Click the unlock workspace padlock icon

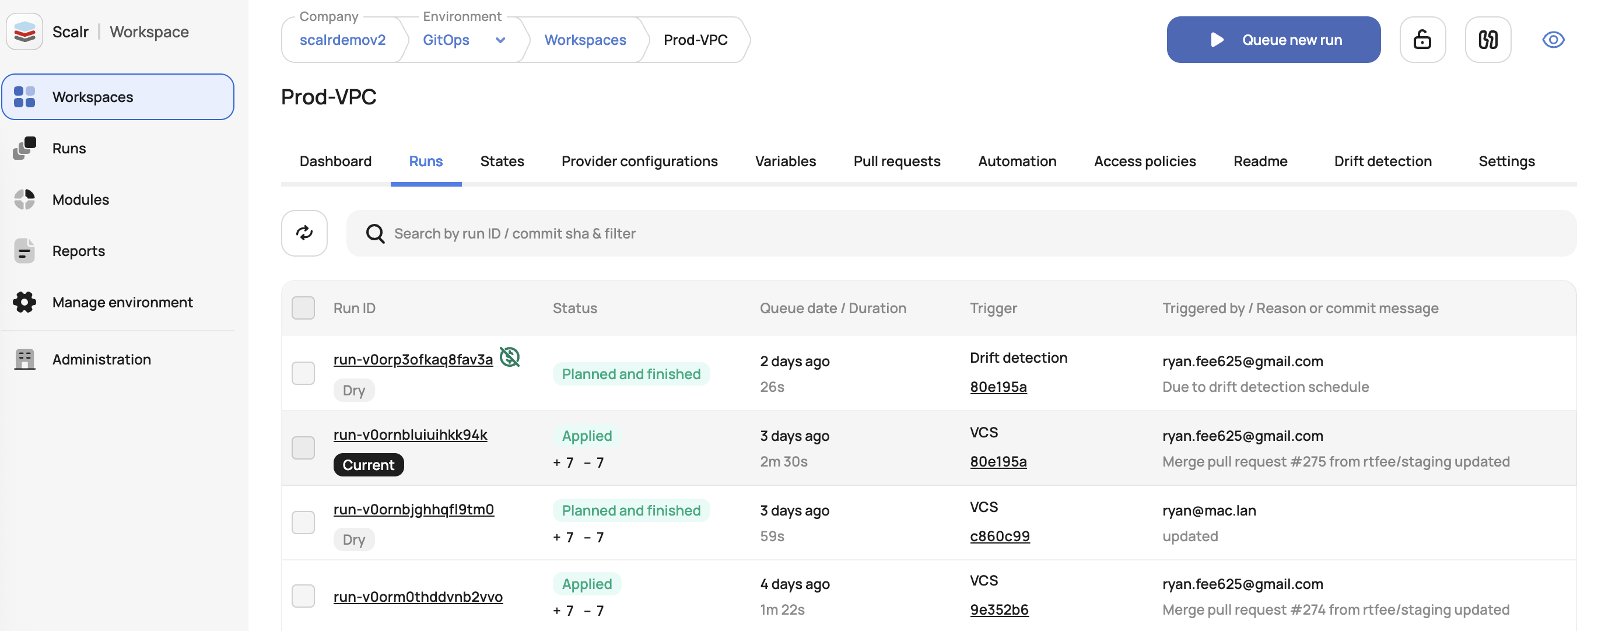[x=1422, y=39]
